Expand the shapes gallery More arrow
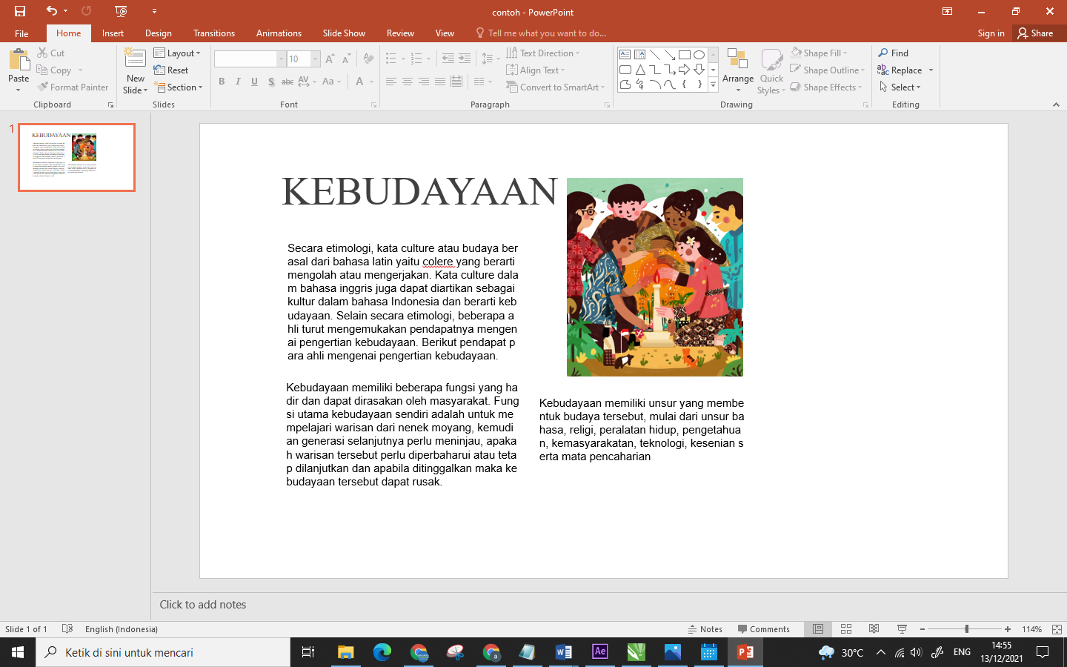The width and height of the screenshot is (1067, 667). pos(713,86)
